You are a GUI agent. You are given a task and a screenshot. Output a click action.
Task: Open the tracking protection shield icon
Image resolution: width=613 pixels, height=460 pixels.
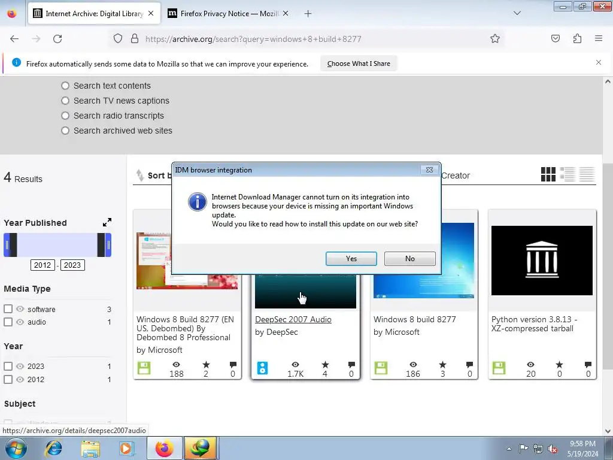click(118, 39)
